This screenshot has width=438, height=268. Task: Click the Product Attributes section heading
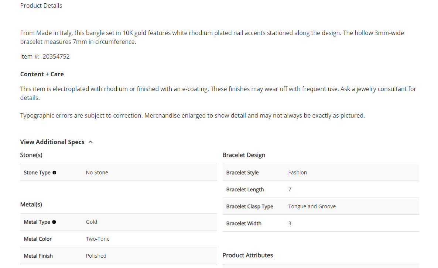pos(247,255)
